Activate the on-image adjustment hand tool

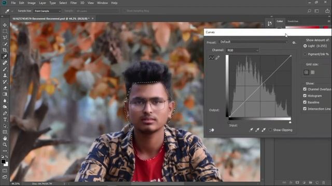(212, 130)
